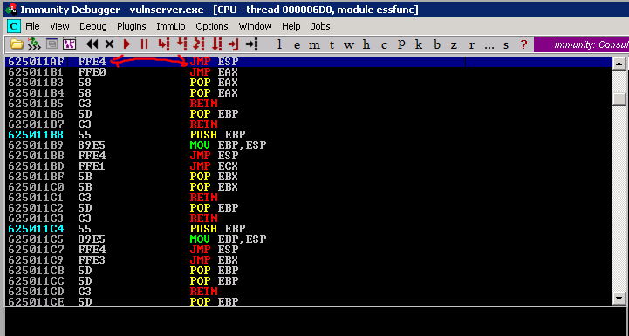Select JMP EBX at 625011C9
The height and width of the screenshot is (336, 629).
pyautogui.click(x=214, y=260)
